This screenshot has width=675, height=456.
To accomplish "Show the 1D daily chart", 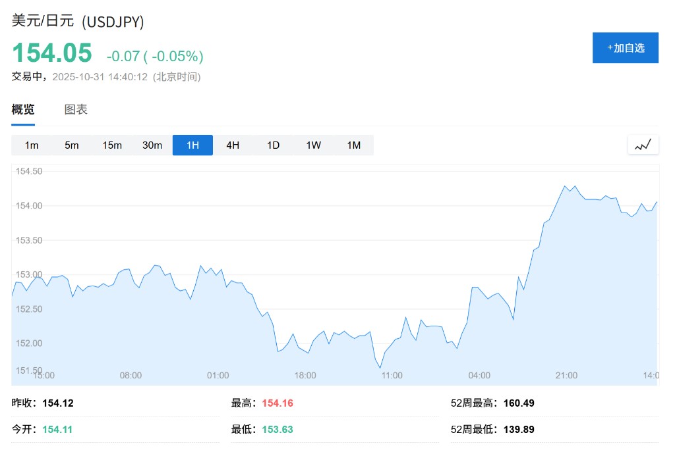I will (273, 145).
